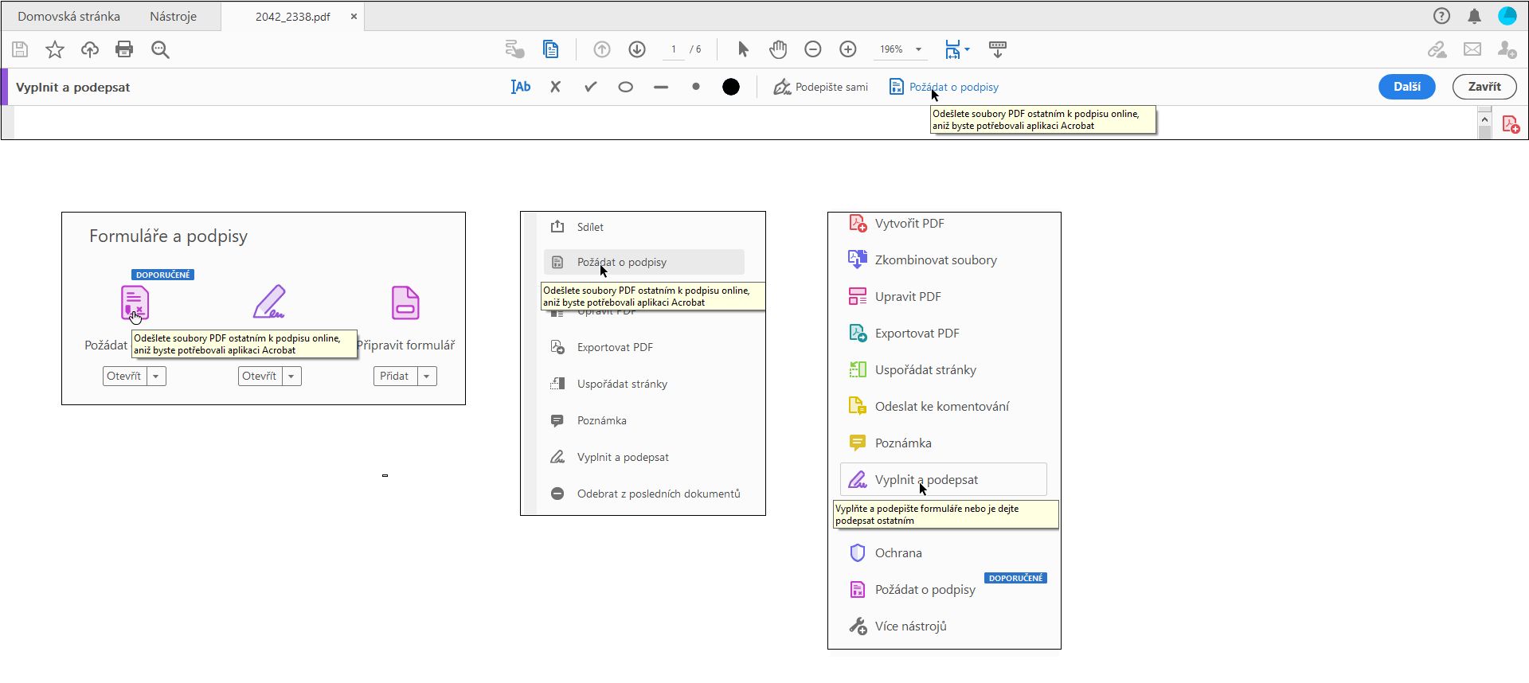
Task: Zoom out with the minus icon
Action: pyautogui.click(x=813, y=49)
